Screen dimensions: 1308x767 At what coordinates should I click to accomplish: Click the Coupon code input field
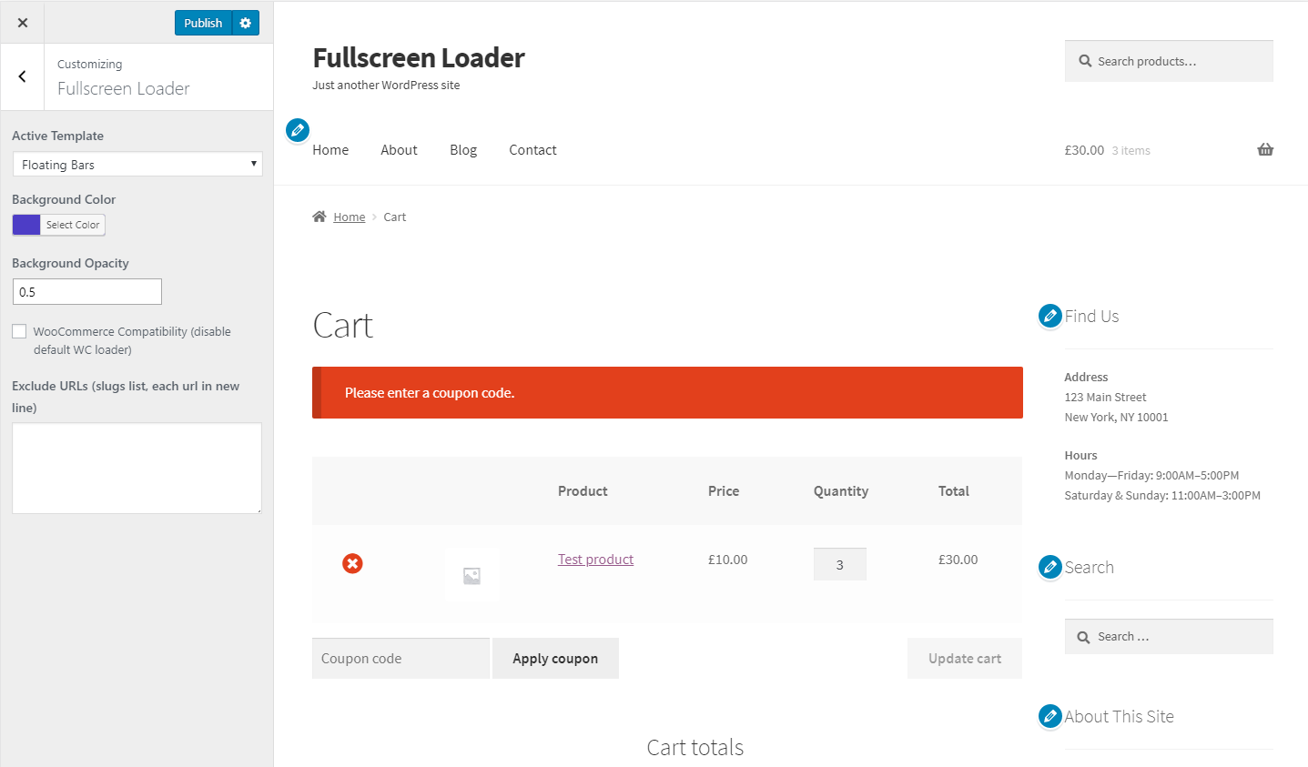tap(401, 658)
